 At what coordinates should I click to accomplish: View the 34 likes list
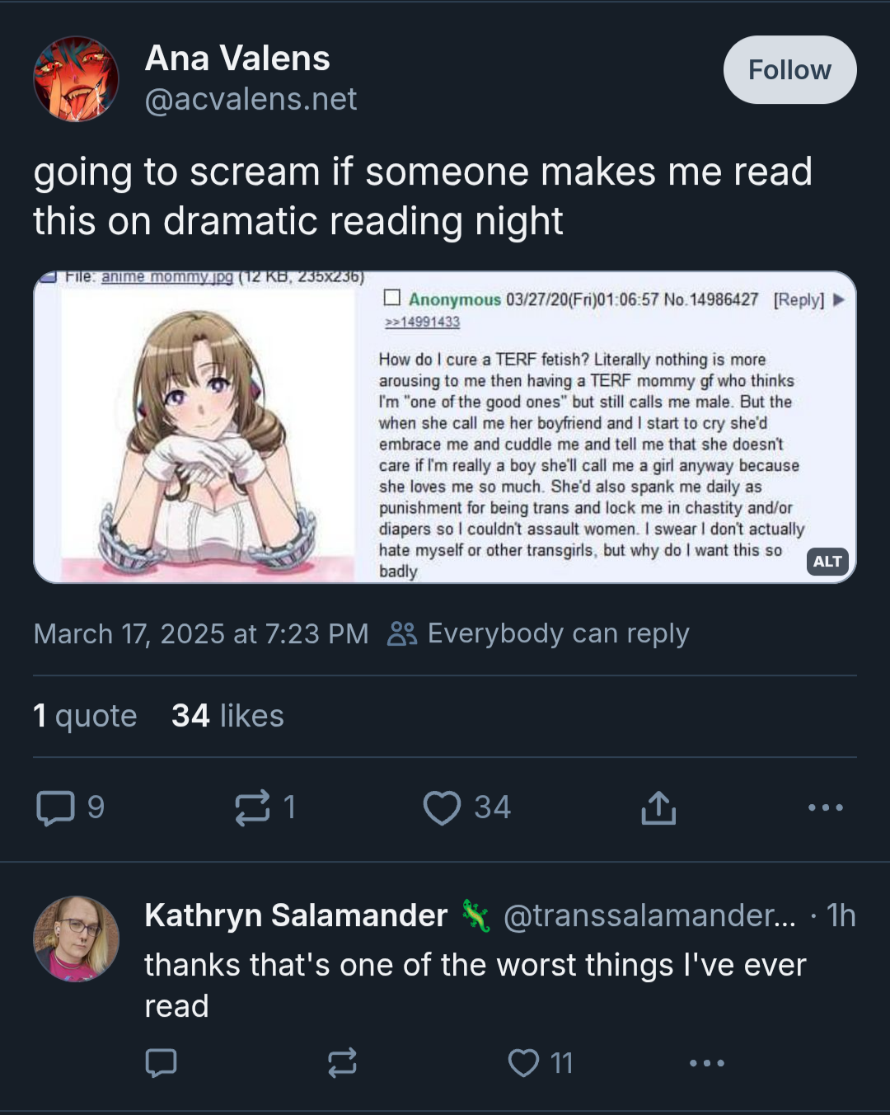click(x=227, y=716)
